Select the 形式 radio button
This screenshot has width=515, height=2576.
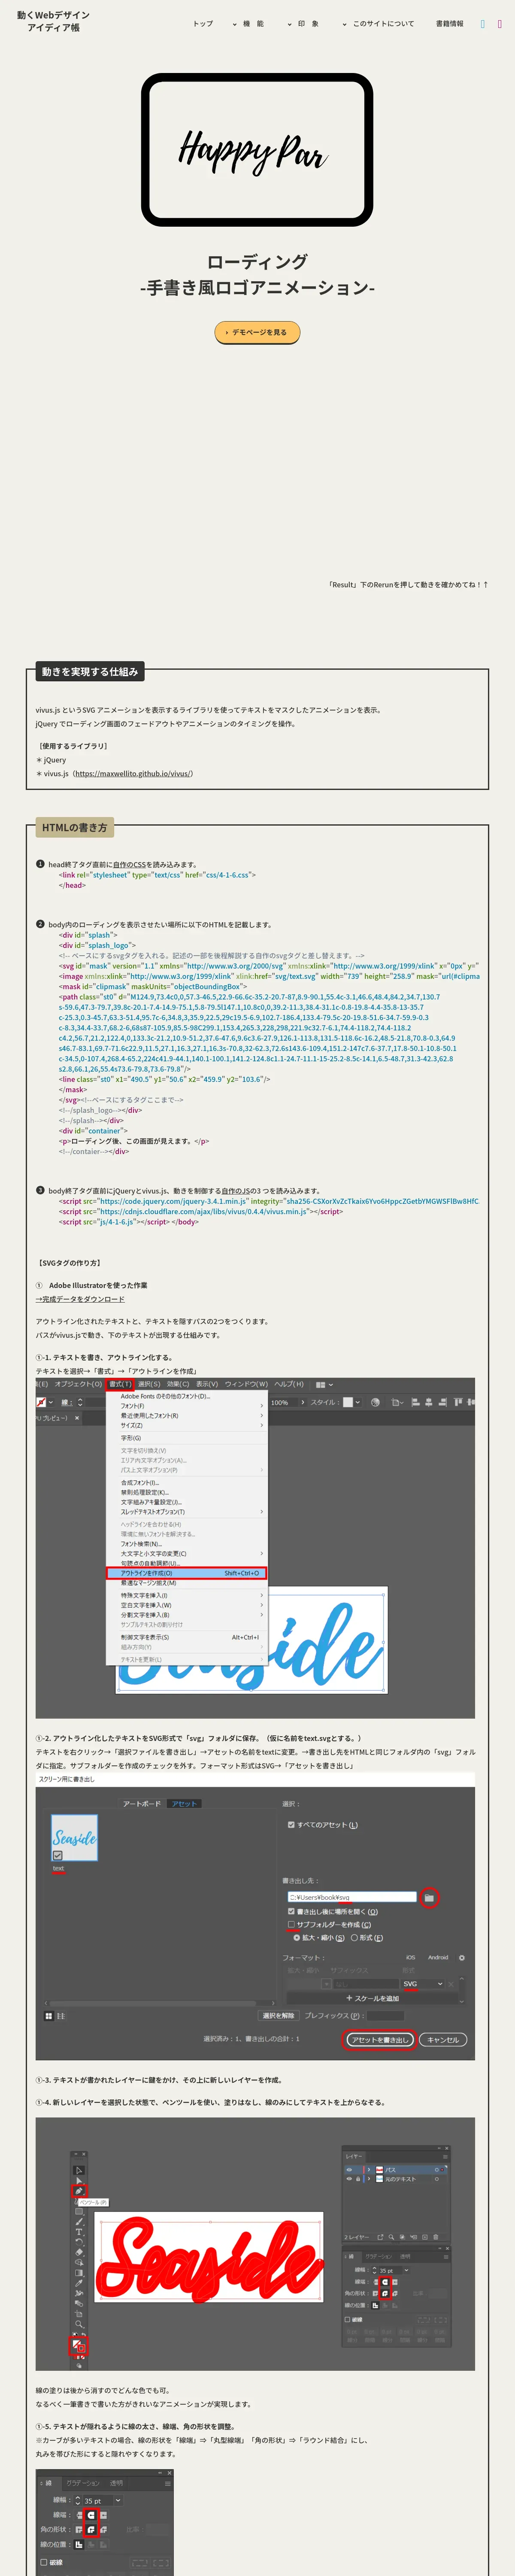pos(354,1937)
